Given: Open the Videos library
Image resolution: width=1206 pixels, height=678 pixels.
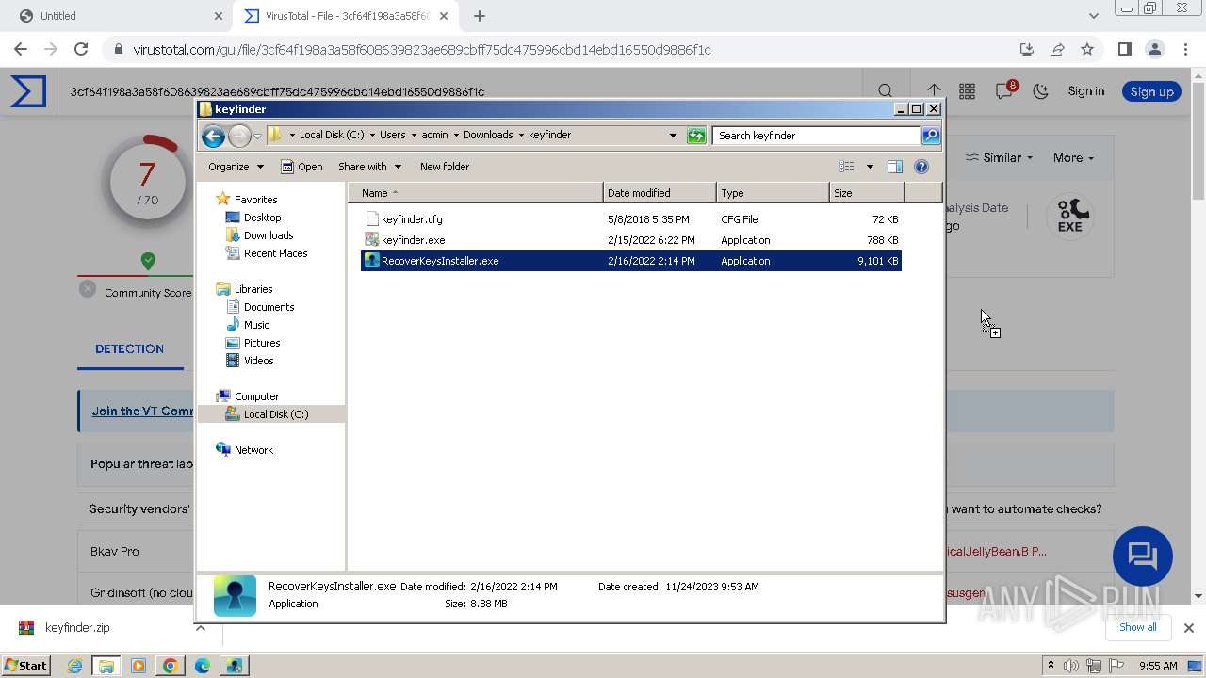Looking at the screenshot, I should point(259,361).
